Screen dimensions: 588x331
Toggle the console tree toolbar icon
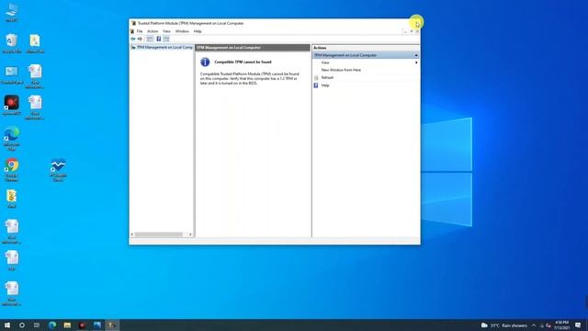(150, 39)
